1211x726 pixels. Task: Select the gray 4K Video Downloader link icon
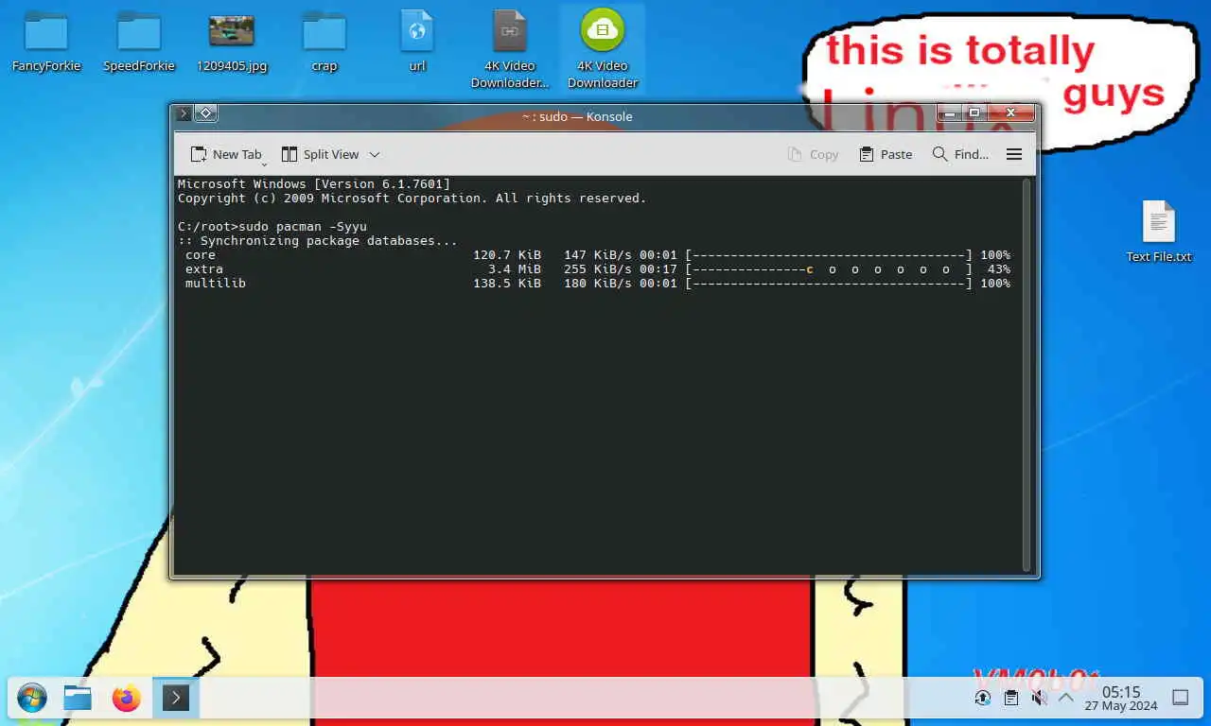click(x=510, y=47)
